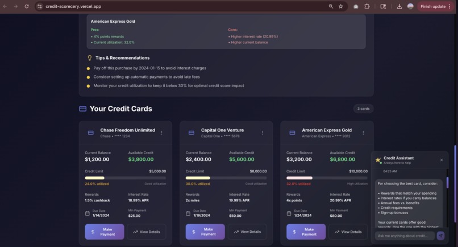Image resolution: width=458 pixels, height=247 pixels.
Task: Click the calendar icon next to 1/24/2024
Action: tap(289, 213)
